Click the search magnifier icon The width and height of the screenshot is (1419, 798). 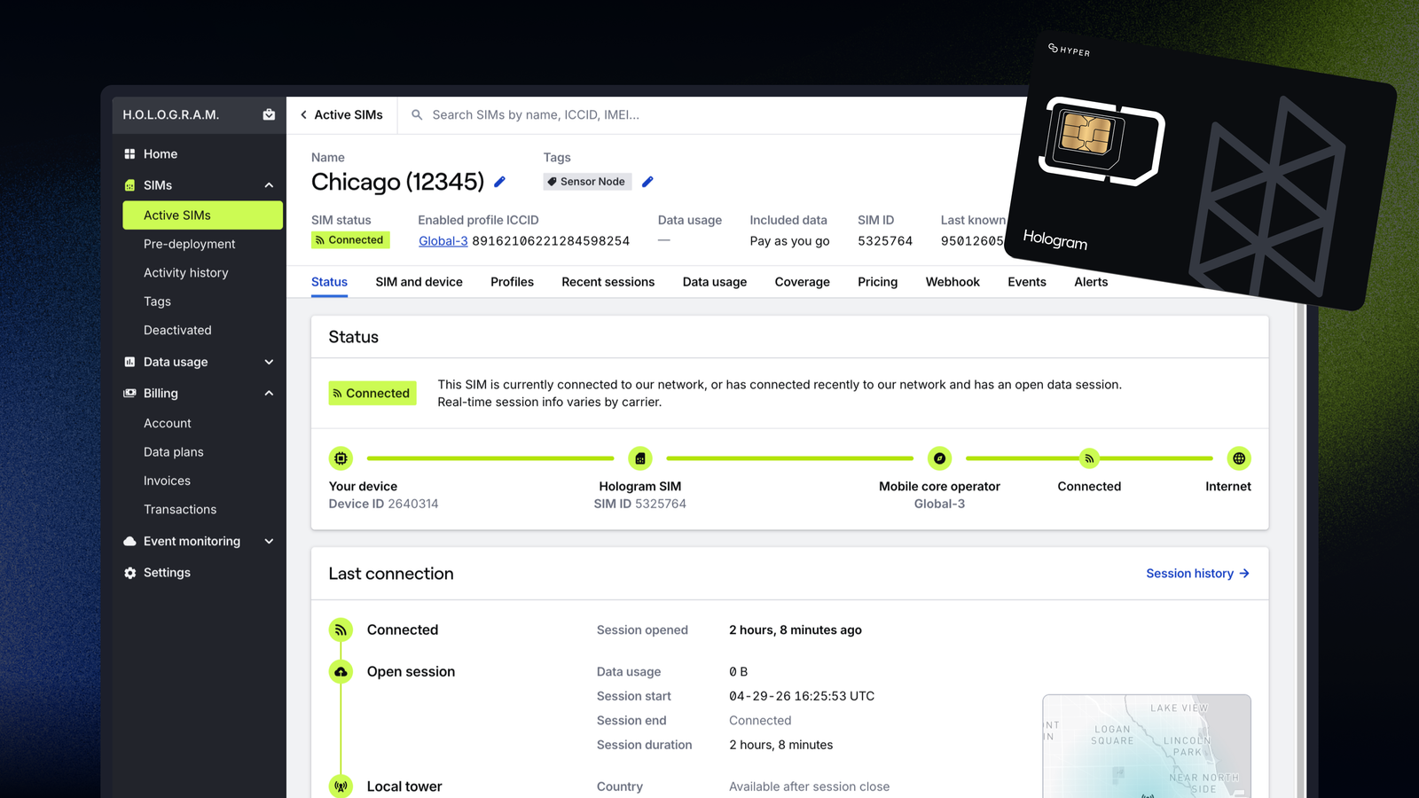[x=417, y=115]
